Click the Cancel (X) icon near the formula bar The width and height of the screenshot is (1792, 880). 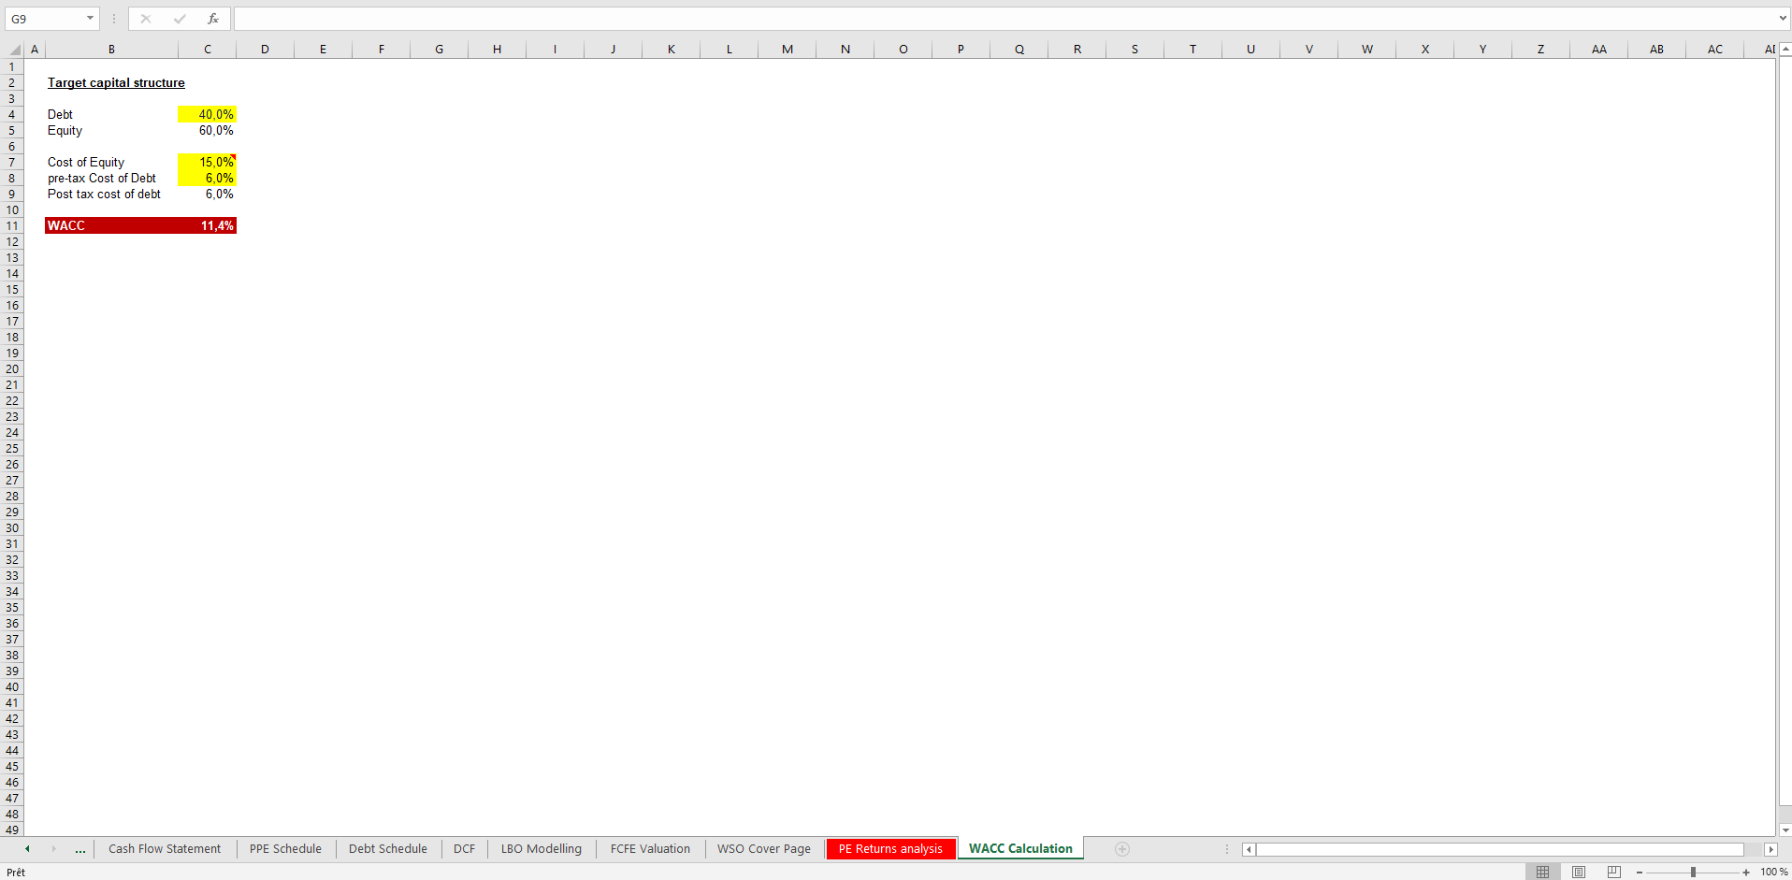point(146,18)
